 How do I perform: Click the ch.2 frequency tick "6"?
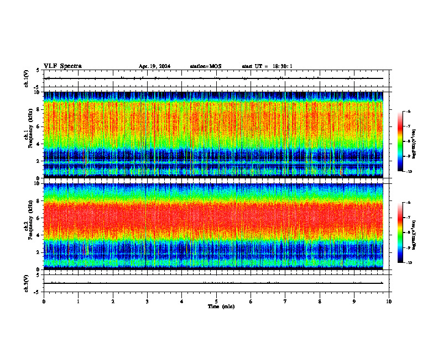(38, 218)
